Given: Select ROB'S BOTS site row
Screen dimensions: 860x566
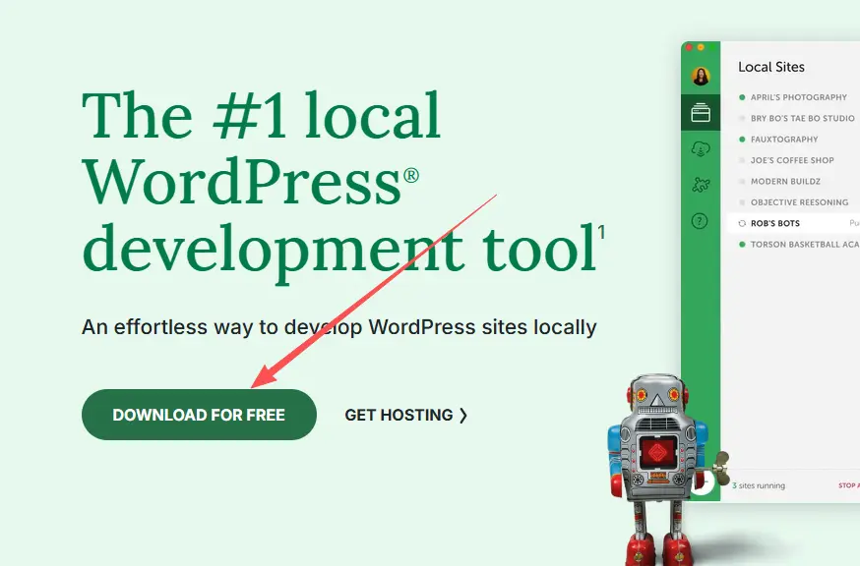Looking at the screenshot, I should 793,223.
